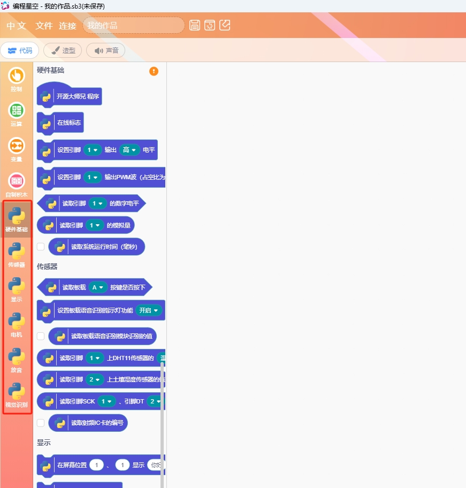Open the 高 level dropdown in 设置引脚 block

[x=129, y=150]
